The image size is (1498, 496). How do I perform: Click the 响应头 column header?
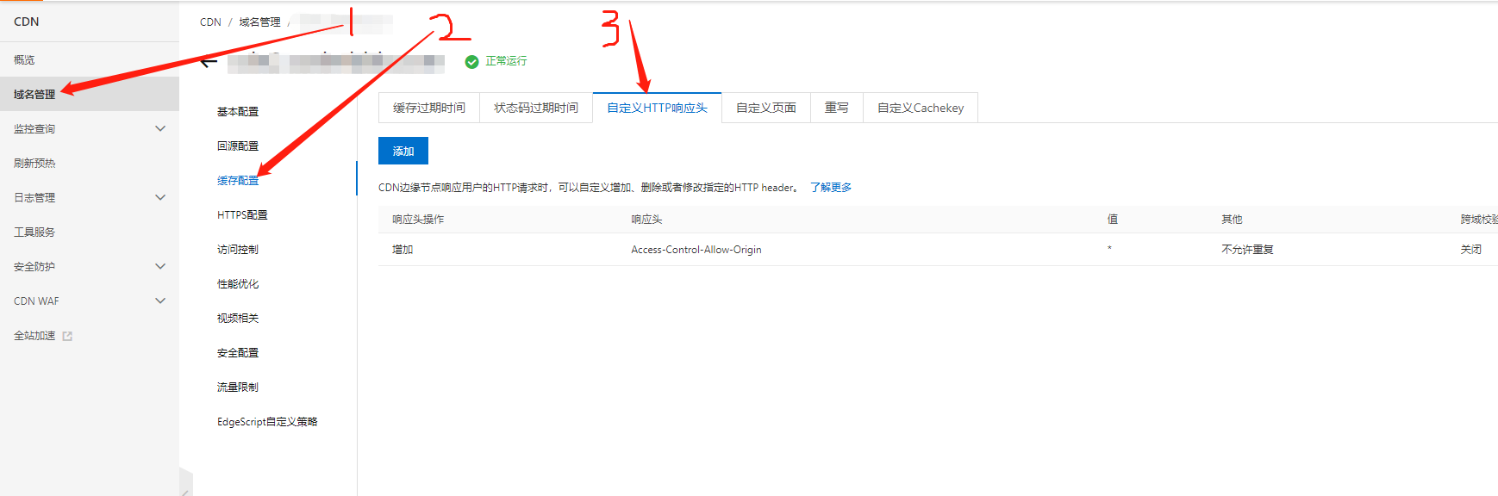pos(646,220)
